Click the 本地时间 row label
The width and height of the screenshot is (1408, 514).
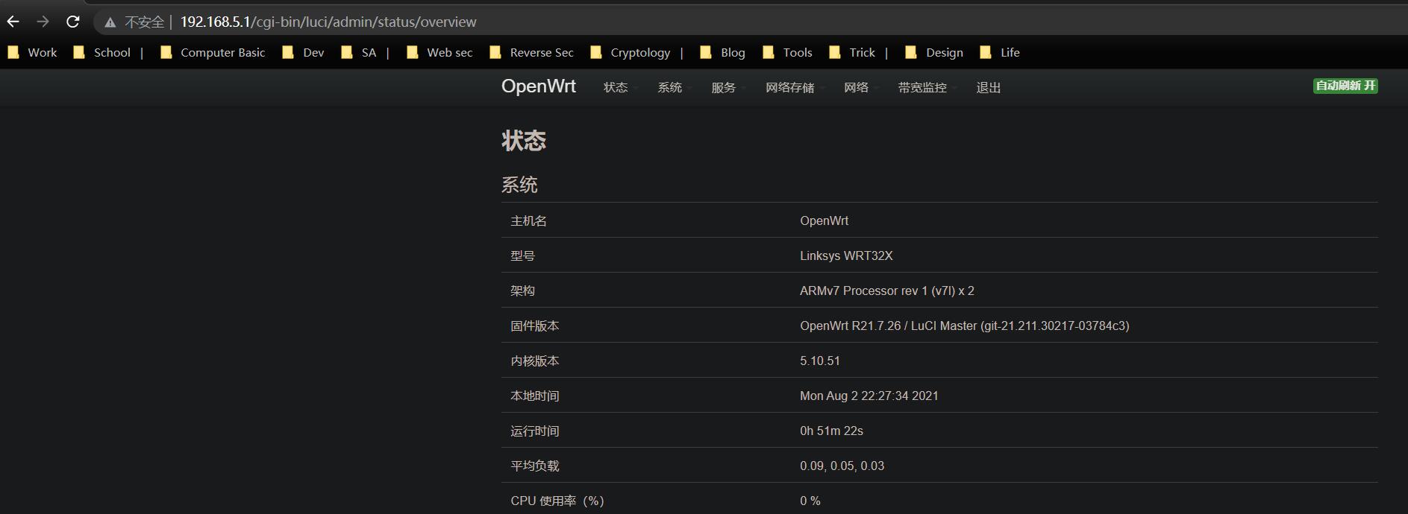click(x=534, y=396)
